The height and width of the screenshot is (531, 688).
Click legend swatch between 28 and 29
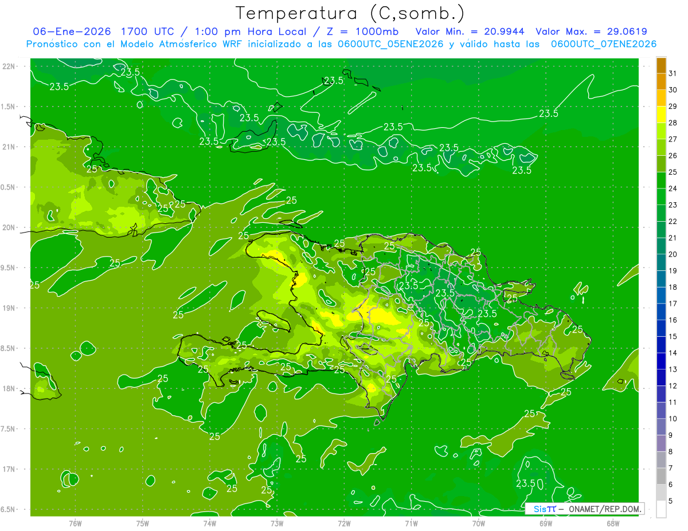pyautogui.click(x=662, y=114)
